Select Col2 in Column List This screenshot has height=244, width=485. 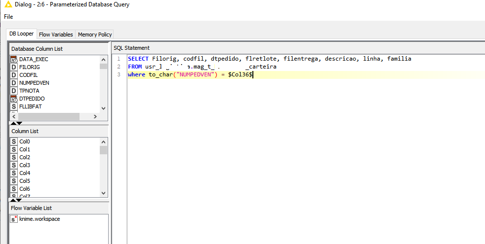pos(25,158)
